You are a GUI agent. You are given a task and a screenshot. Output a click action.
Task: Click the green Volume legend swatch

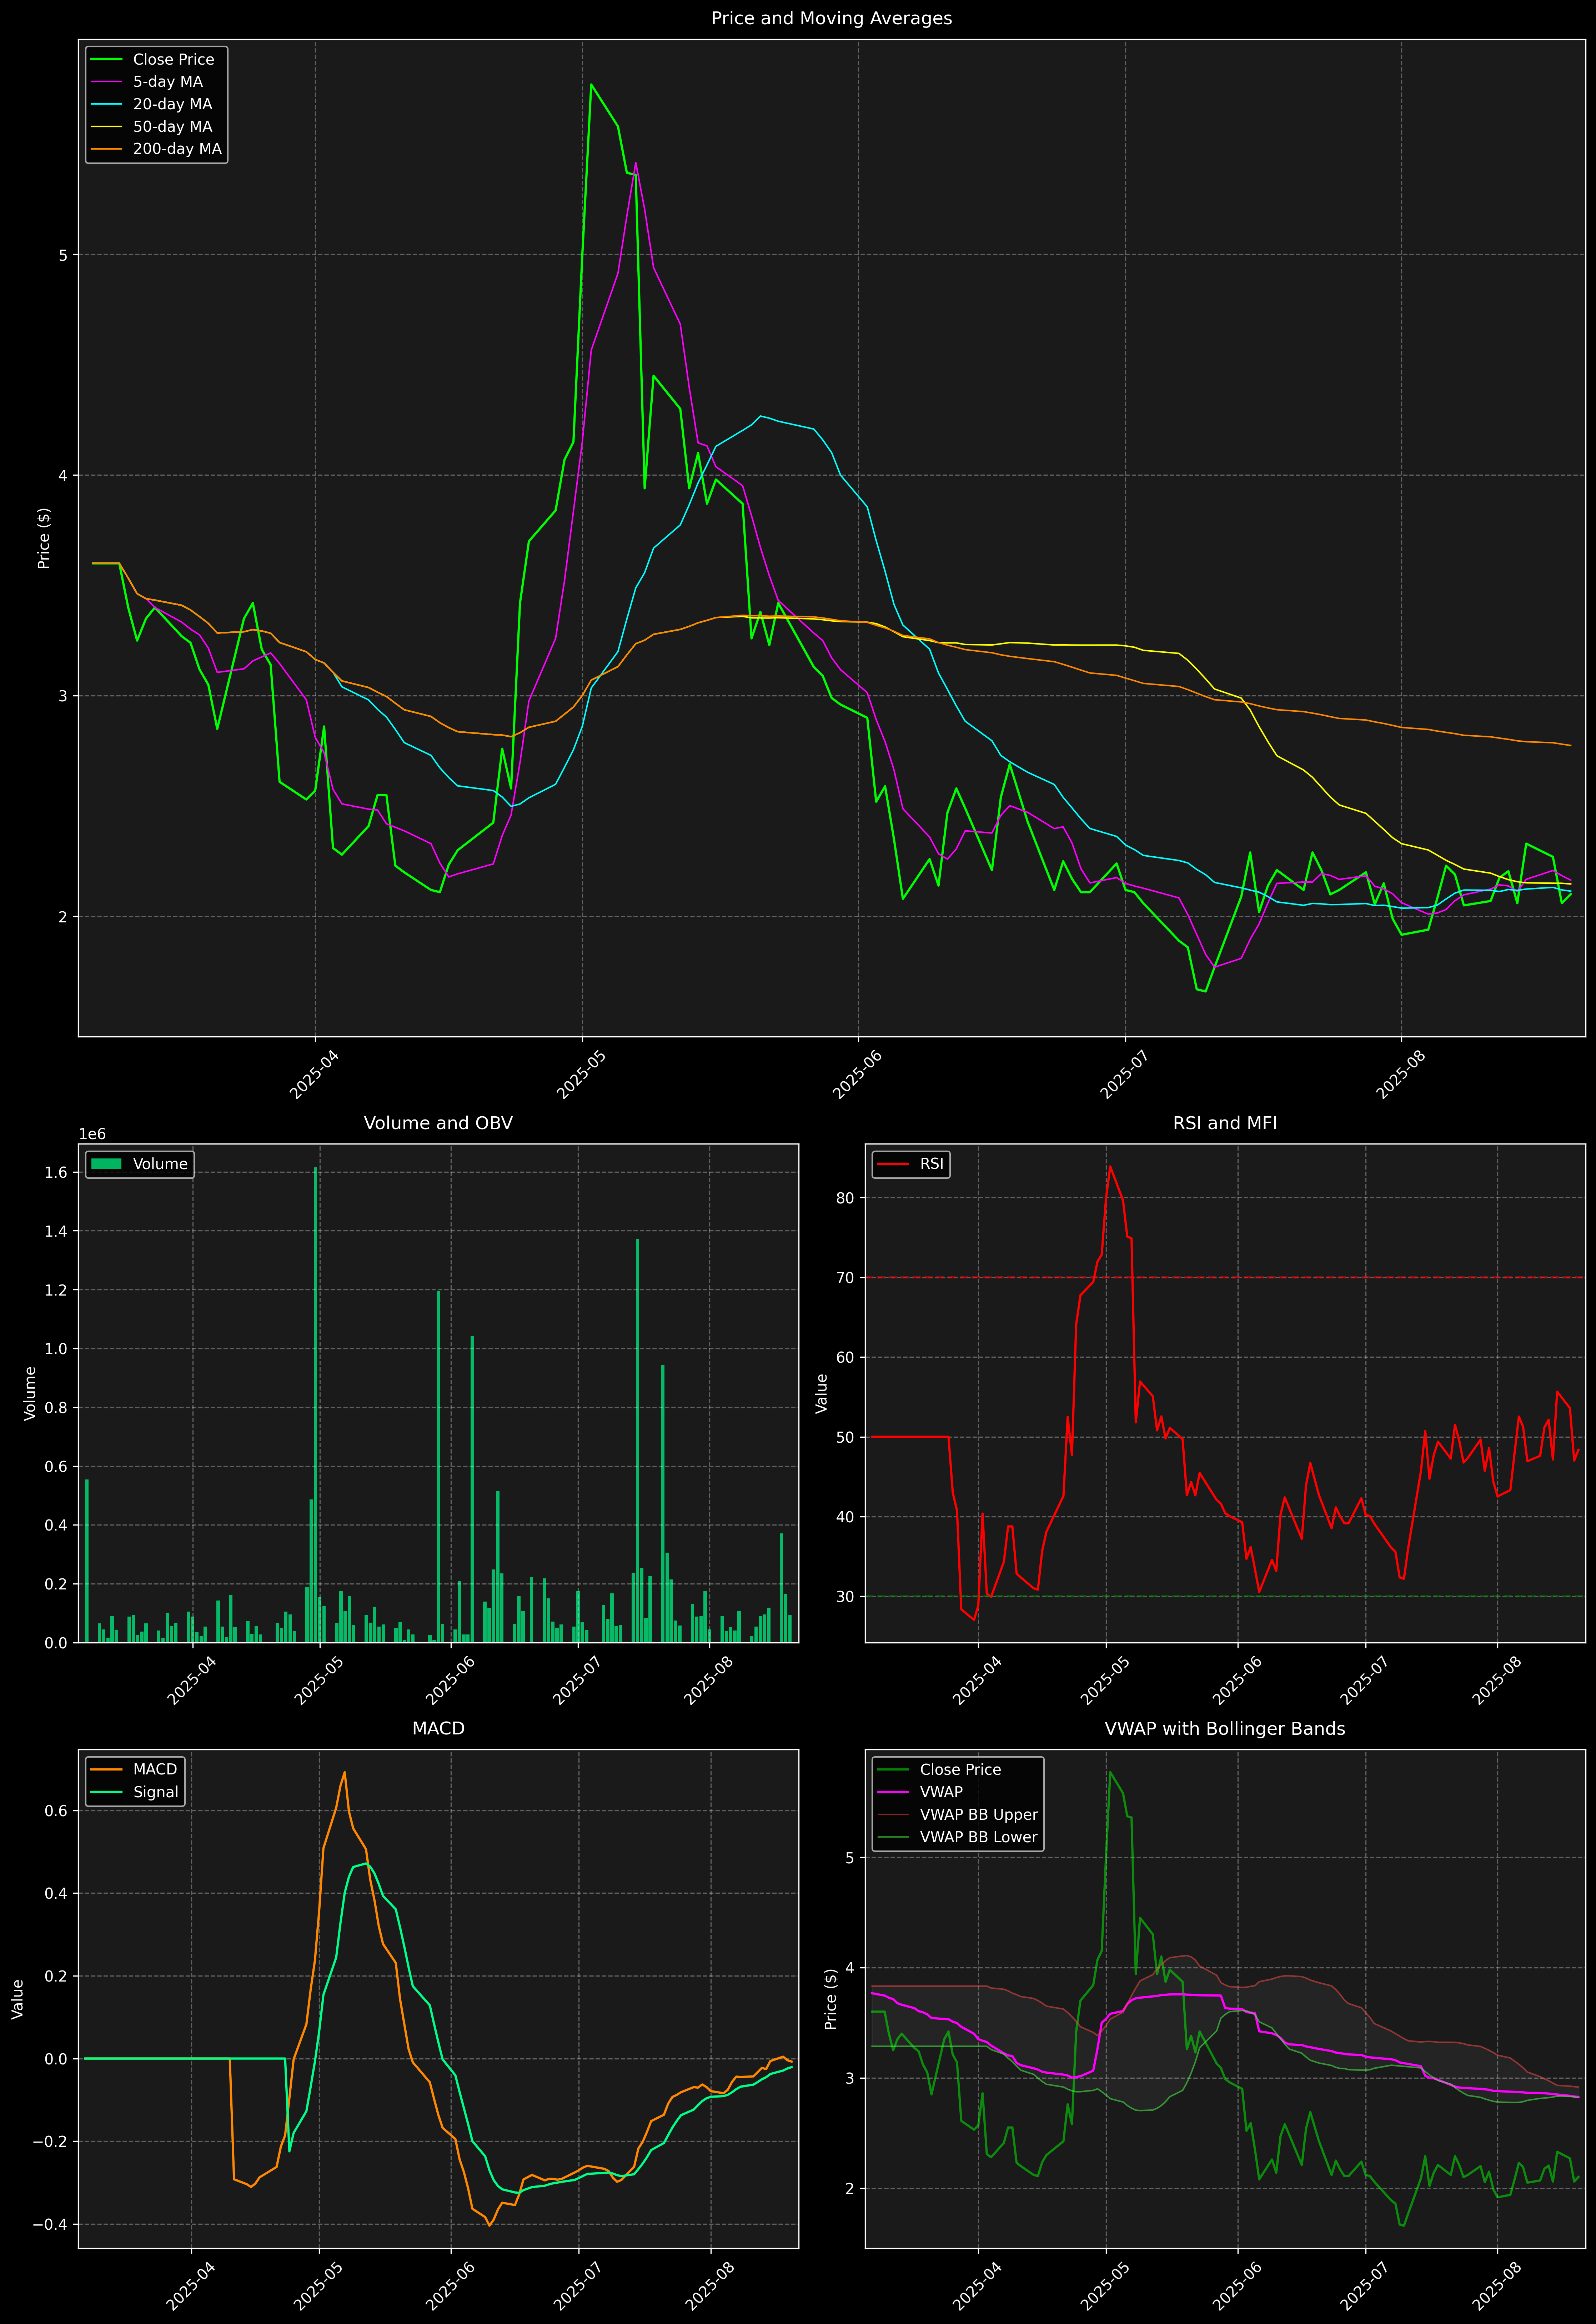tap(106, 1164)
